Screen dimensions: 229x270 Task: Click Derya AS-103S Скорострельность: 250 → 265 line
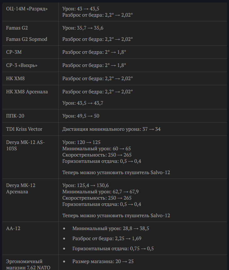pos(97,155)
